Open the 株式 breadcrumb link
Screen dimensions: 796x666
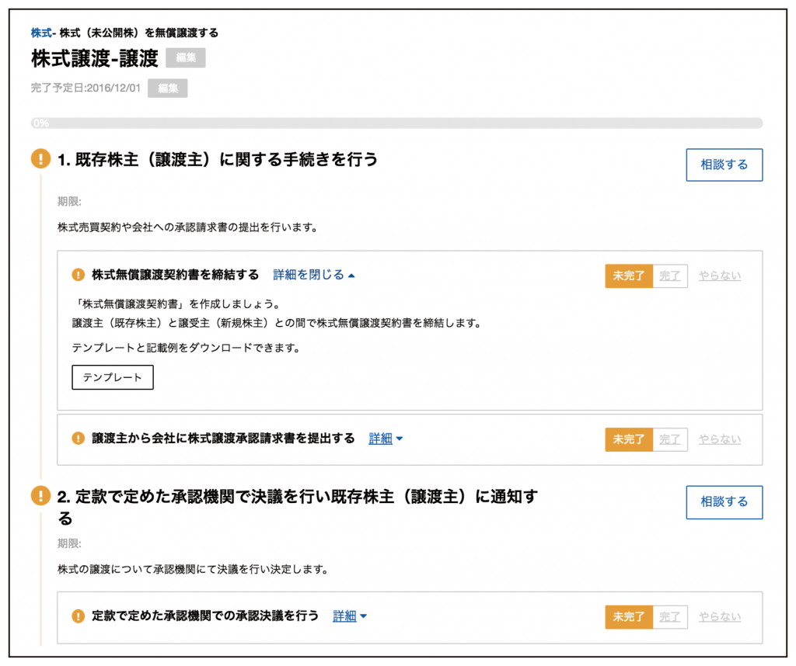[40, 33]
